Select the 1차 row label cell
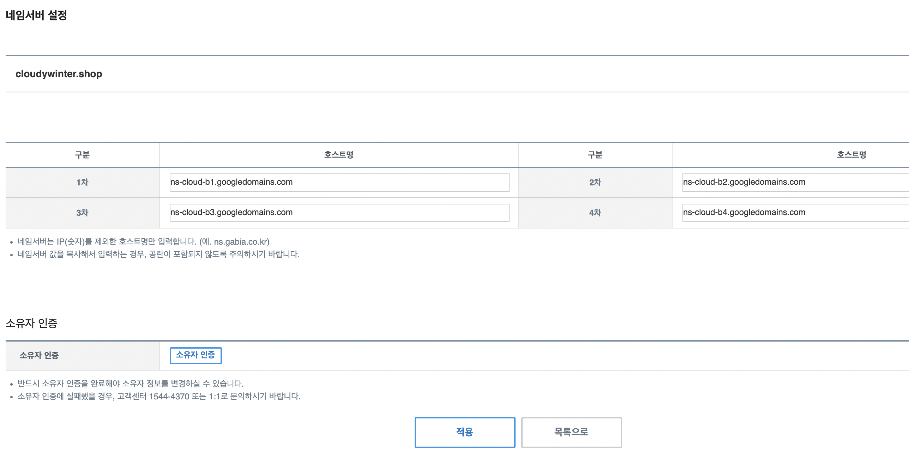The width and height of the screenshot is (909, 466). (x=82, y=182)
